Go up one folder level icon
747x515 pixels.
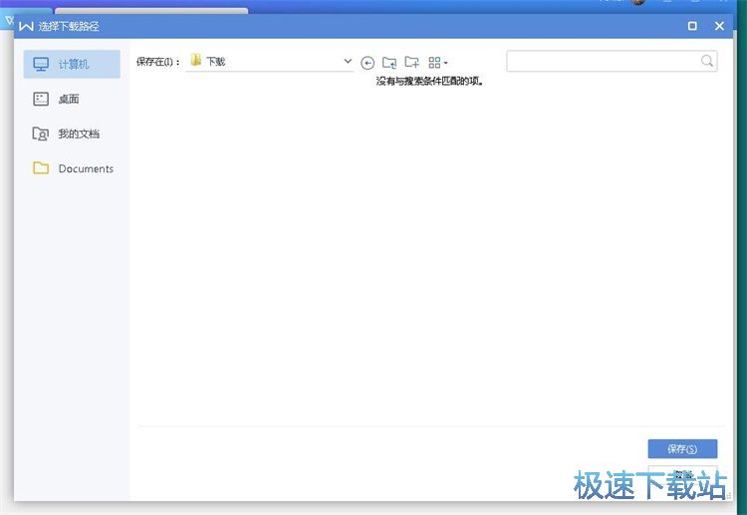click(389, 63)
